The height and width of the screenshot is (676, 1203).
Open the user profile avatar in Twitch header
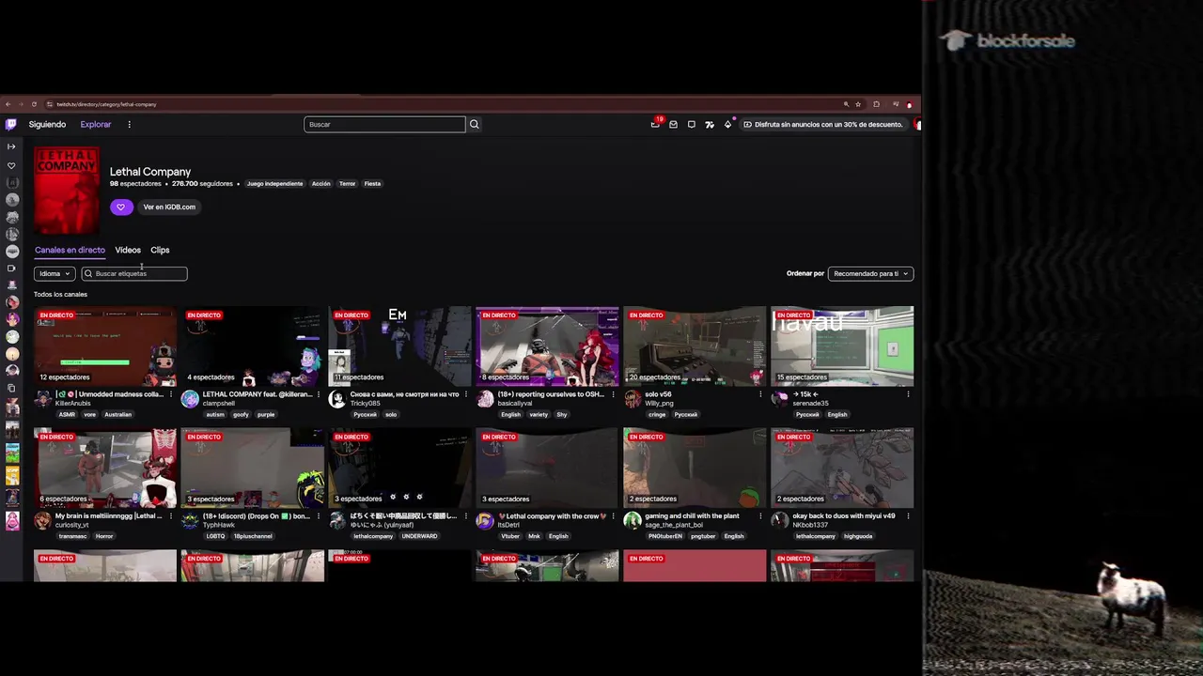917,124
